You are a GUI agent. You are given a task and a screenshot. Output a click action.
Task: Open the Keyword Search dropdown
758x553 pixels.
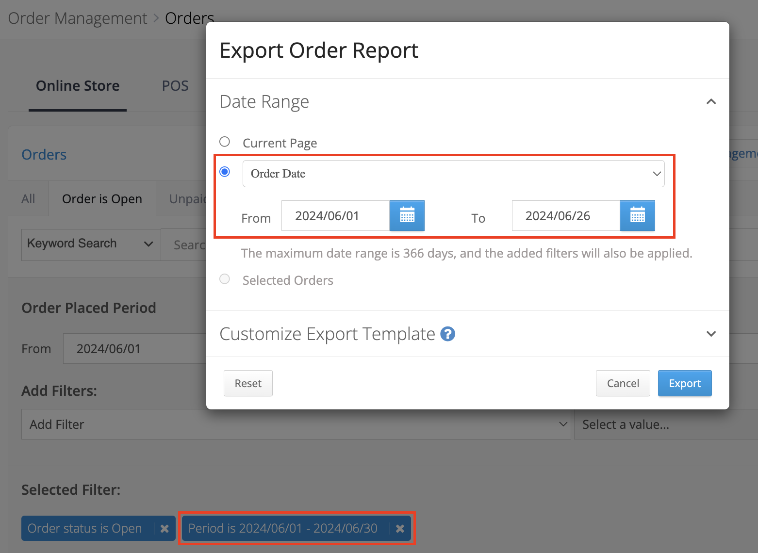(91, 244)
